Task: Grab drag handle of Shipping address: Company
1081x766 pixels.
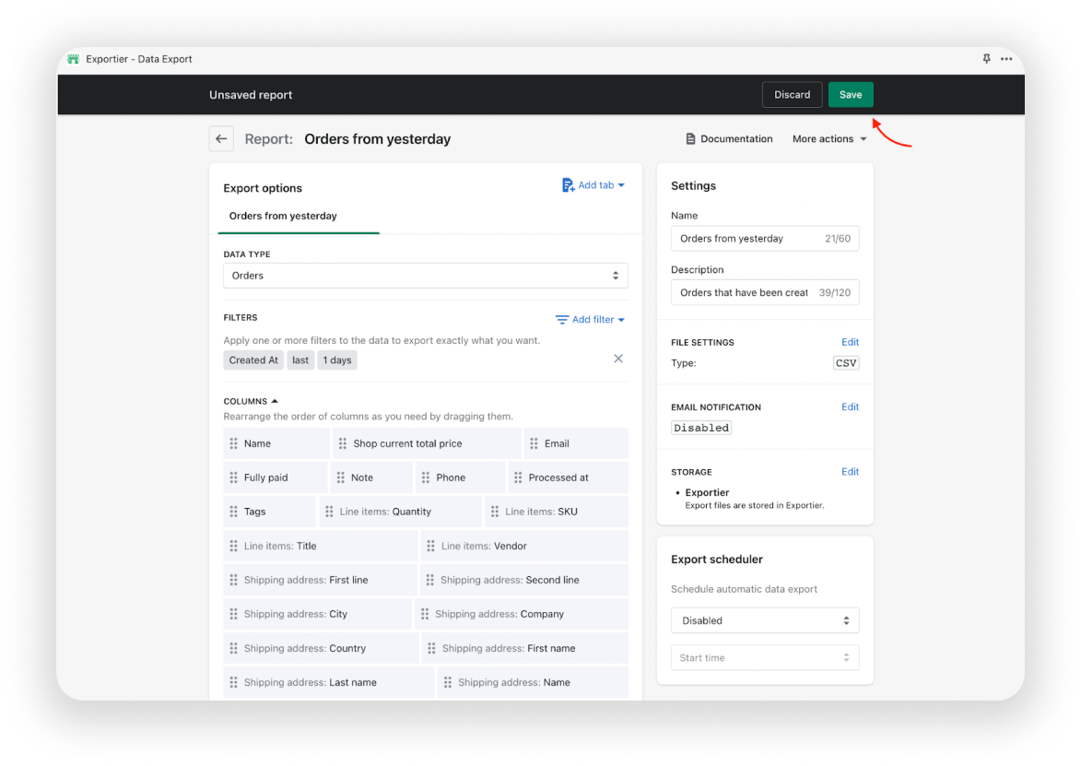Action: (425, 614)
